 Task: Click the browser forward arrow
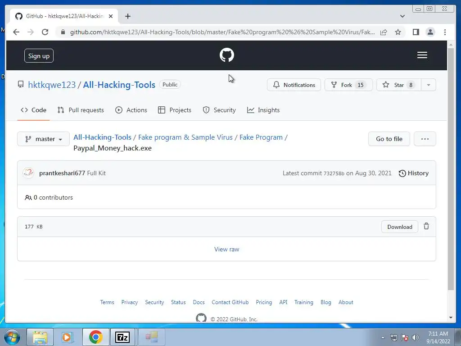click(x=31, y=32)
